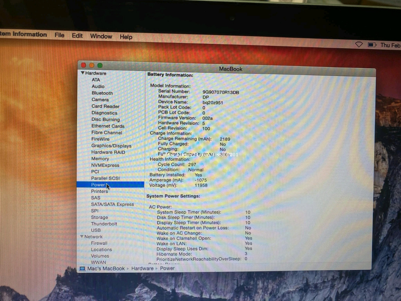Click voltage value 11958
This screenshot has height=301, width=401.
tap(201, 185)
